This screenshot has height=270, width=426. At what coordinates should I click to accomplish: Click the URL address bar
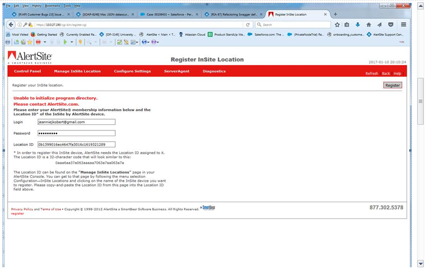(139, 25)
